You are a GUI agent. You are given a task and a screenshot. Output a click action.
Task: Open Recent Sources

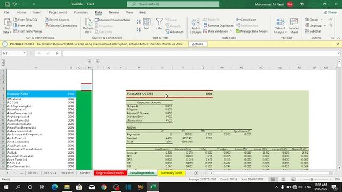57,20
